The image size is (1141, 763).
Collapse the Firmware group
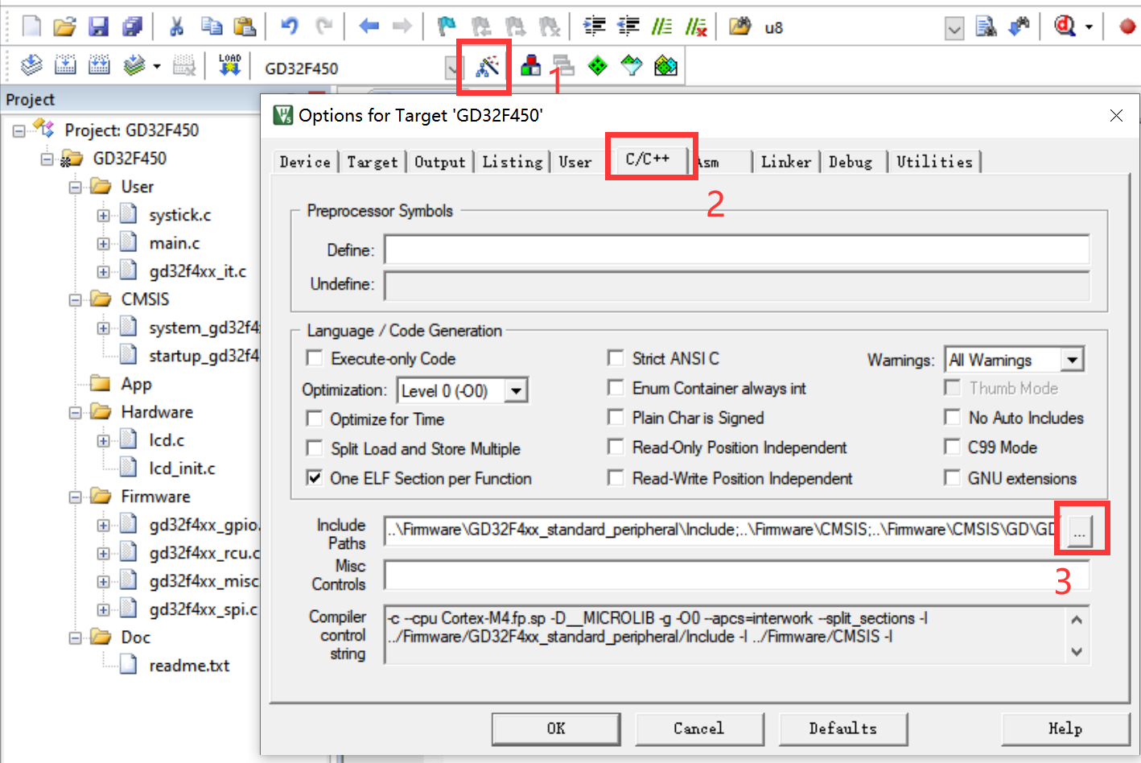click(x=76, y=497)
